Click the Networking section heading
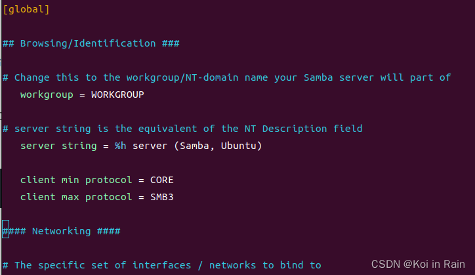475x275 pixels. pos(62,231)
